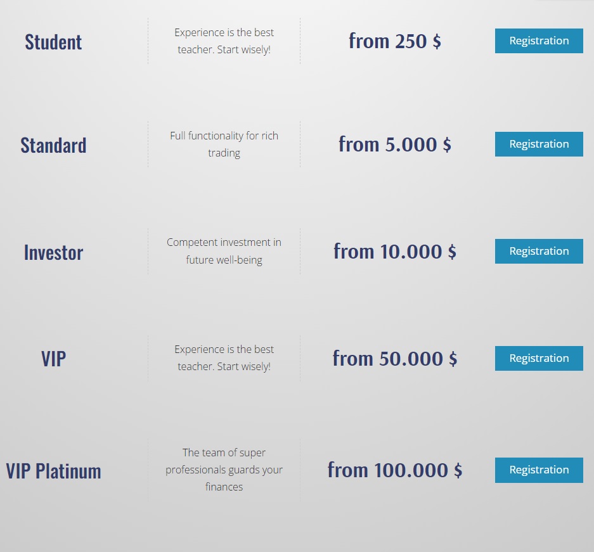Screen dimensions: 594x552
Task: Select the Student plan title
Action: [x=53, y=42]
